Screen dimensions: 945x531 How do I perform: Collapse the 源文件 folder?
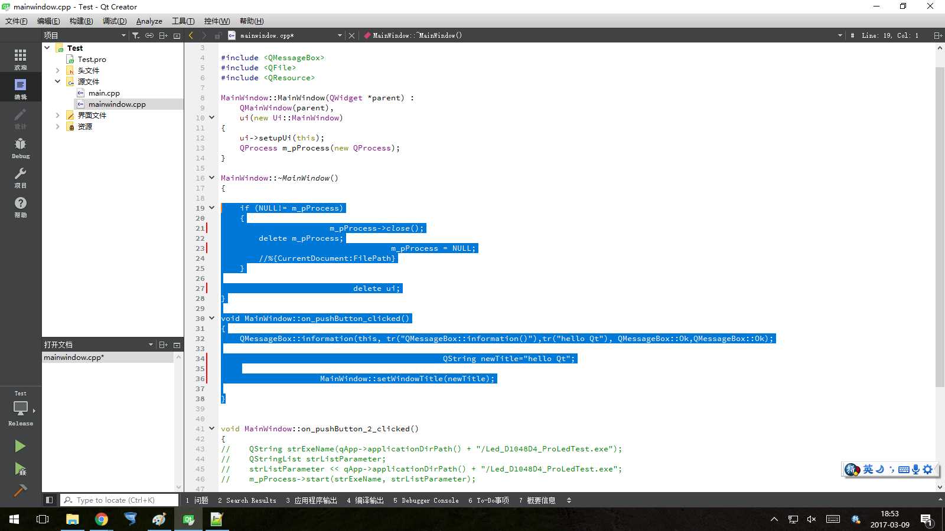(x=57, y=81)
